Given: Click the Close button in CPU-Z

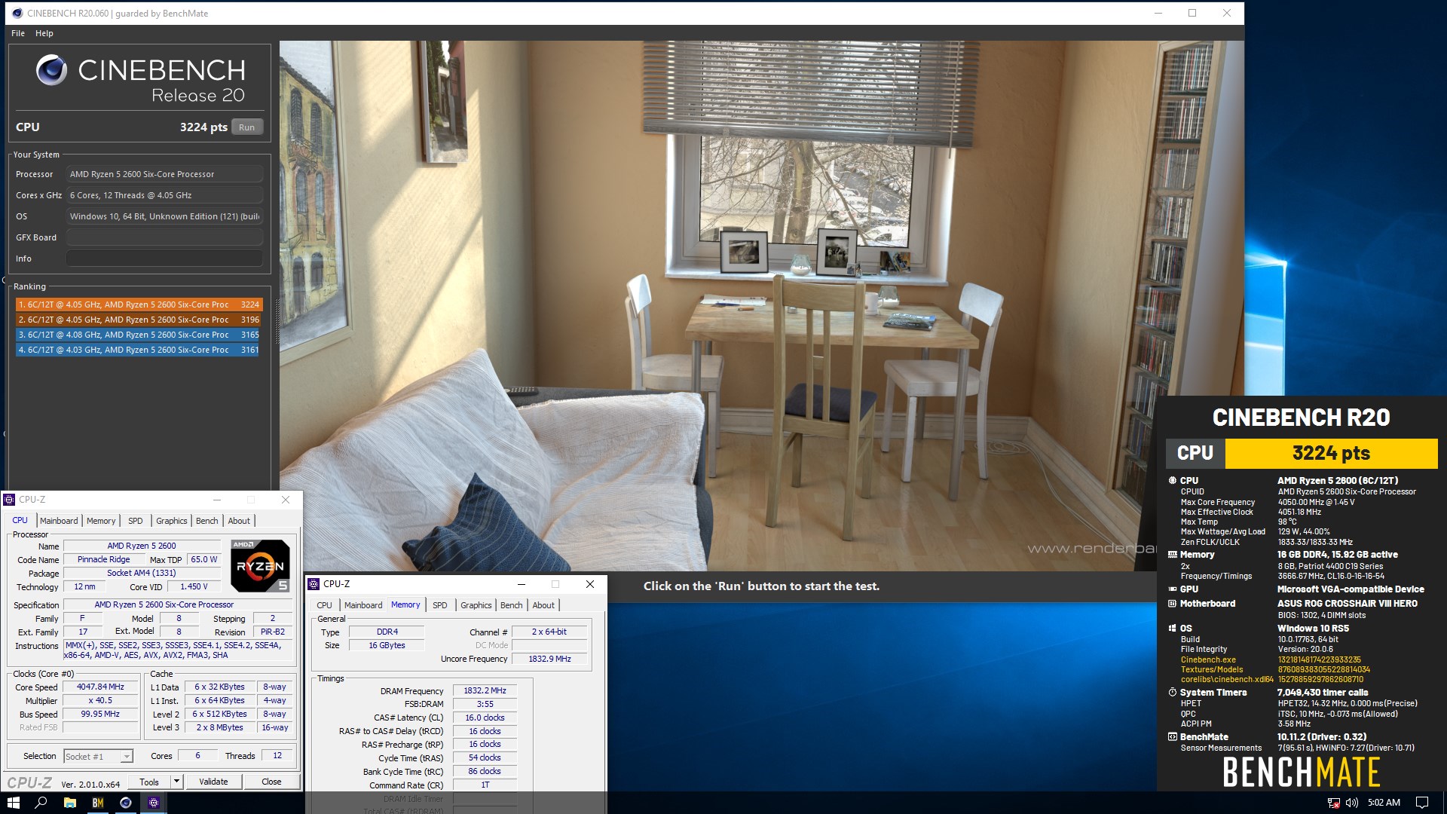Looking at the screenshot, I should click(271, 782).
